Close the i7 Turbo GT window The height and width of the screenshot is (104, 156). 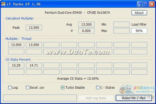[152, 4]
